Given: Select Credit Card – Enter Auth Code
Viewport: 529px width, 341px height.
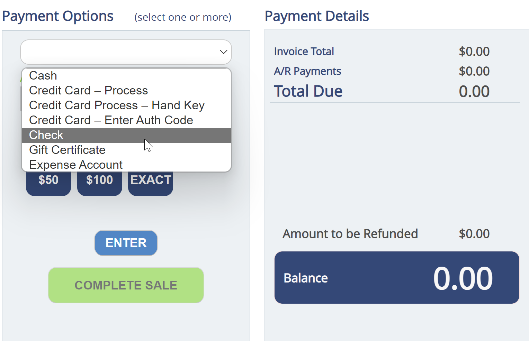Looking at the screenshot, I should [111, 120].
